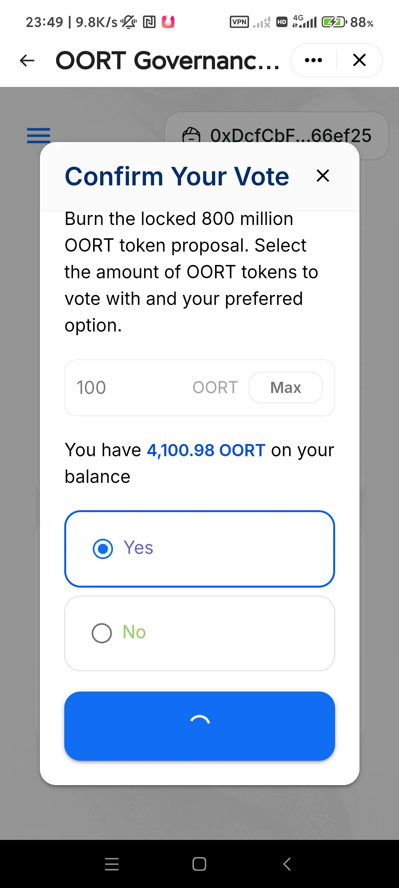Image resolution: width=399 pixels, height=888 pixels.
Task: Tap the VPN status bar icon
Action: (x=239, y=22)
